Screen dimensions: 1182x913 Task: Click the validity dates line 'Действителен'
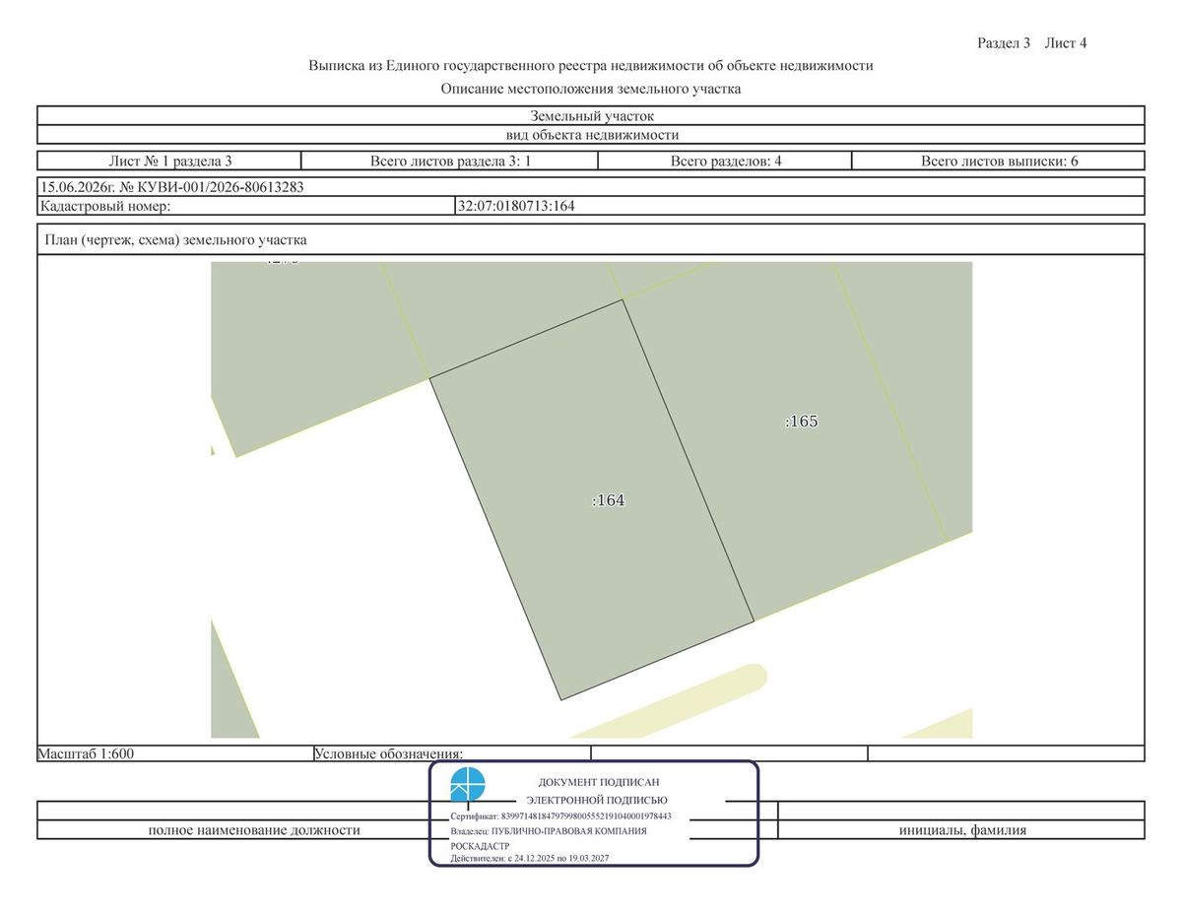tap(530, 859)
